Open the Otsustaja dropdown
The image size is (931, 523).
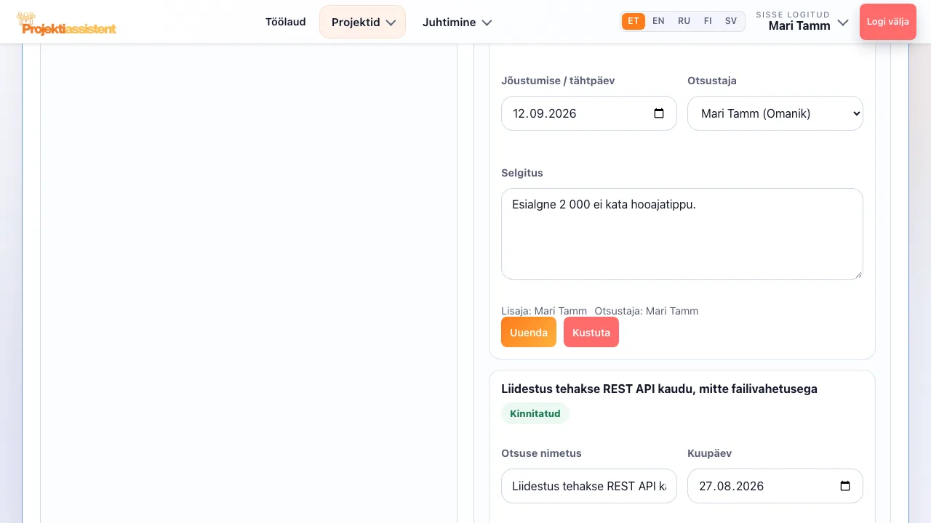[775, 113]
